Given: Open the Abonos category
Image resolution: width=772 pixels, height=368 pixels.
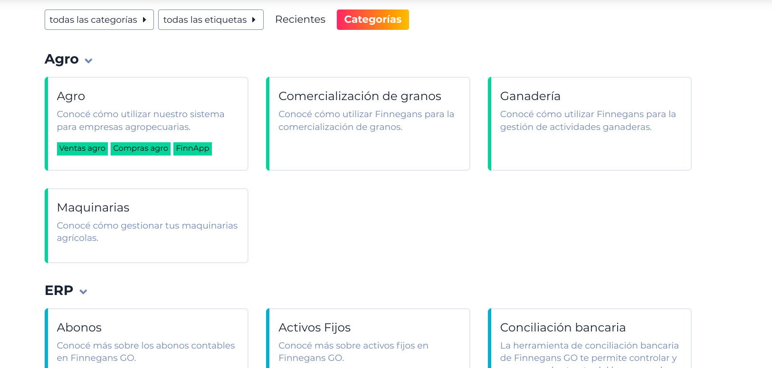Looking at the screenshot, I should pyautogui.click(x=79, y=328).
